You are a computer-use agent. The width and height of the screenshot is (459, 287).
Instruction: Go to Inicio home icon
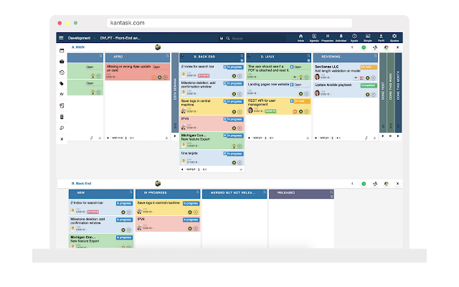[301, 38]
